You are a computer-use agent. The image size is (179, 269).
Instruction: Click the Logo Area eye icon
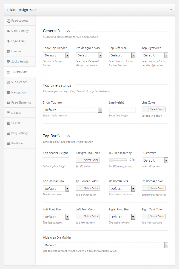tap(8, 41)
